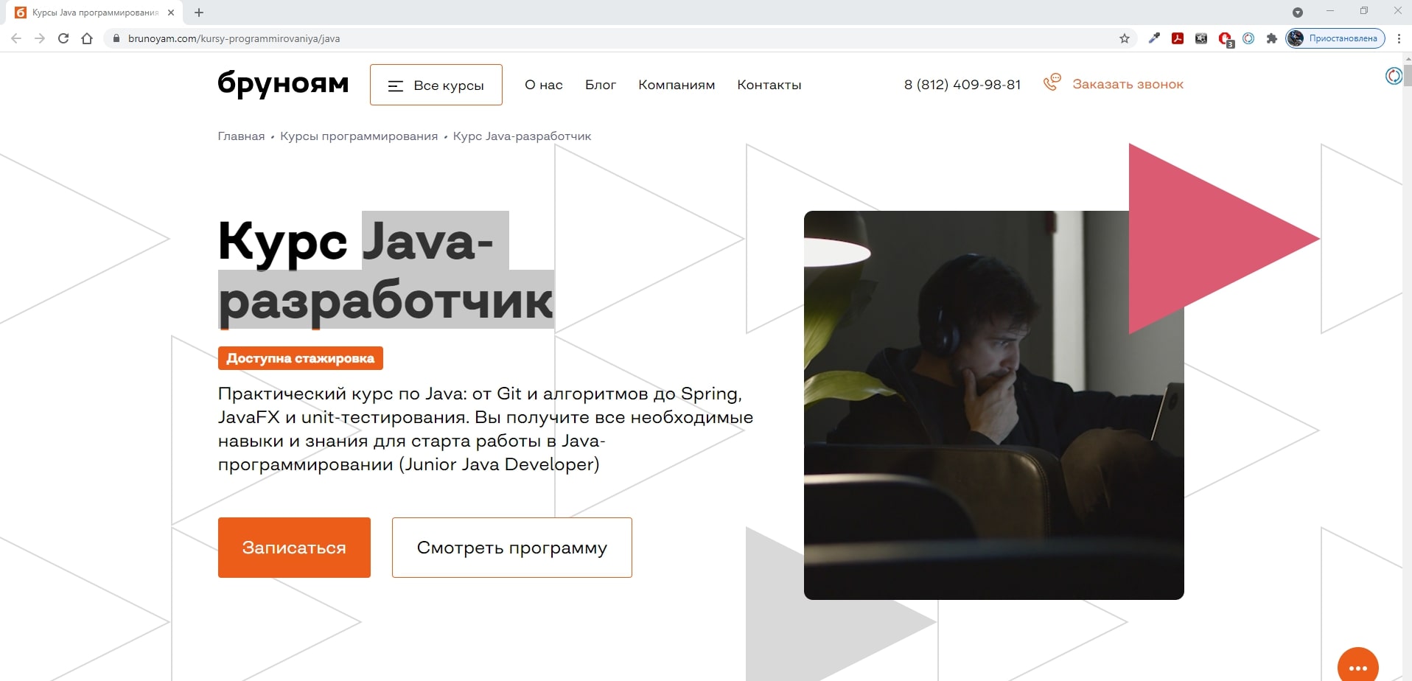Image resolution: width=1412 pixels, height=681 pixels.
Task: Click the tab search dropdown arrow
Action: tap(1298, 13)
